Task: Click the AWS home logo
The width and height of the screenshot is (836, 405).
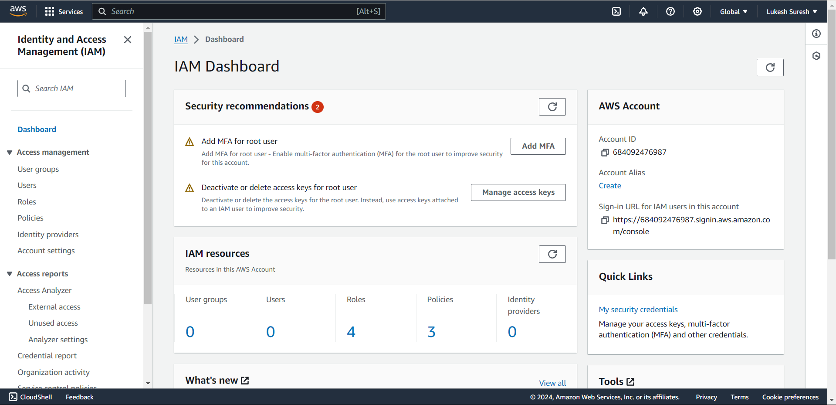Action: click(18, 11)
